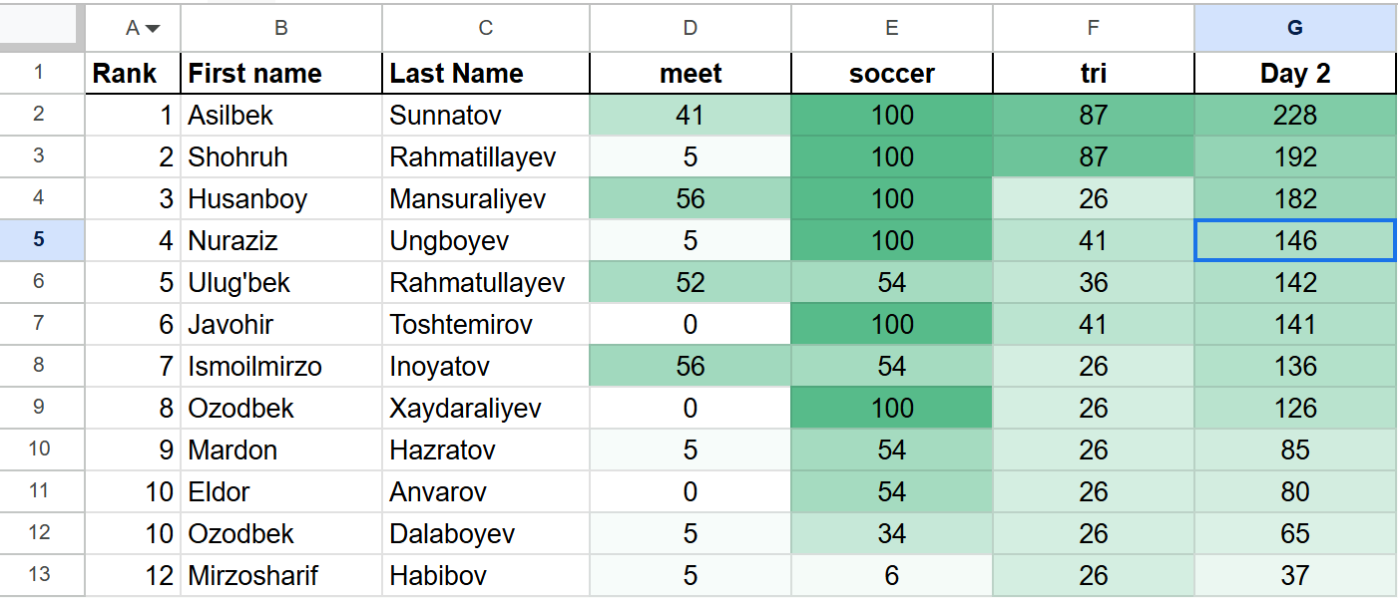
Task: Click the cell containing 228
Action: pyautogui.click(x=1295, y=115)
